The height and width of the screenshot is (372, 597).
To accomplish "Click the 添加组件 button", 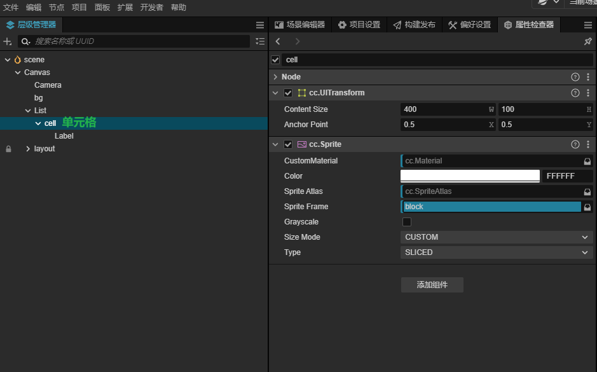I will pos(432,285).
